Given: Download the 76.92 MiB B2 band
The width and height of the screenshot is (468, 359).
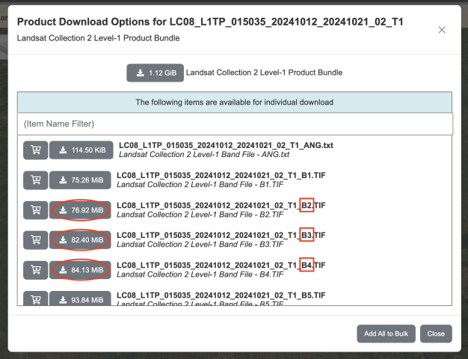Looking at the screenshot, I should click(x=80, y=210).
